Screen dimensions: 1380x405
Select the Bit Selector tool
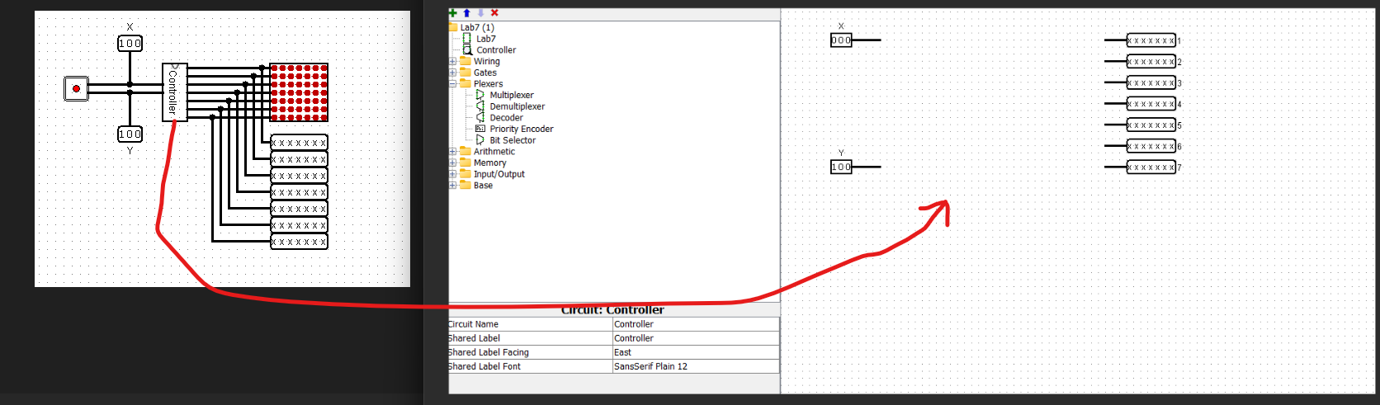[x=513, y=140]
